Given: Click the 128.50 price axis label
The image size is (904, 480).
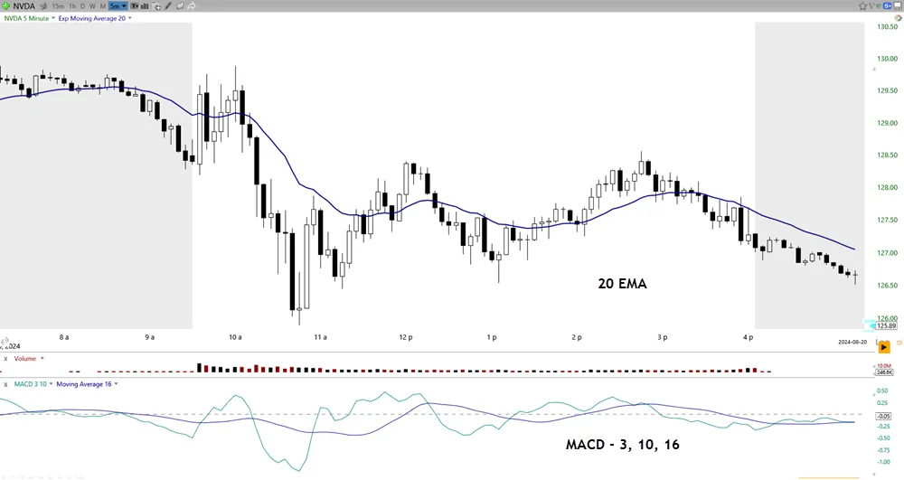Looking at the screenshot, I should pos(888,155).
